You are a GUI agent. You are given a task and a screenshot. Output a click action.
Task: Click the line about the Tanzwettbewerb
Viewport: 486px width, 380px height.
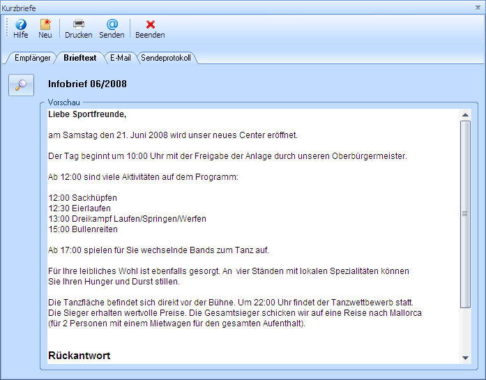click(x=231, y=302)
